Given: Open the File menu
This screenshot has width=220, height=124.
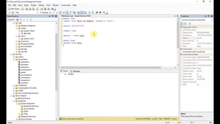Looking at the screenshot, I should tap(9, 5).
